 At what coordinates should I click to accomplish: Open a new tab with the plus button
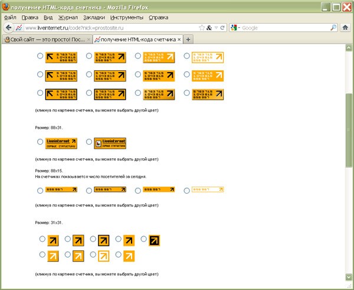(x=188, y=40)
